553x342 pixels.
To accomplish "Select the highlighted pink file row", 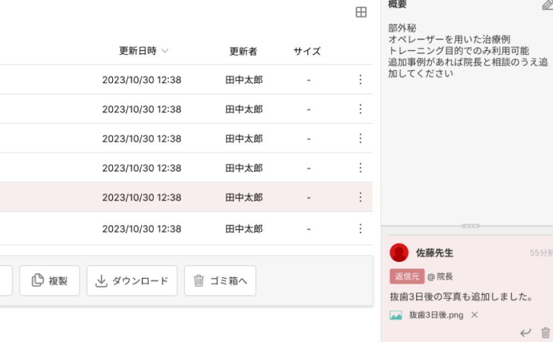I will (x=166, y=197).
